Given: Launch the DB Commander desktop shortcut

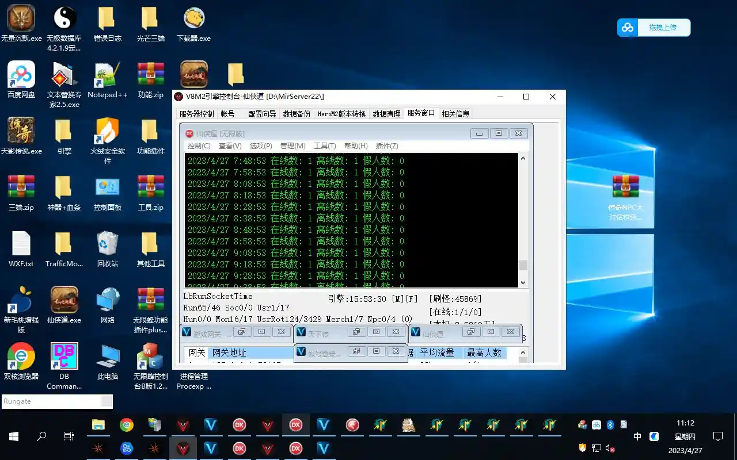Looking at the screenshot, I should click(x=64, y=366).
